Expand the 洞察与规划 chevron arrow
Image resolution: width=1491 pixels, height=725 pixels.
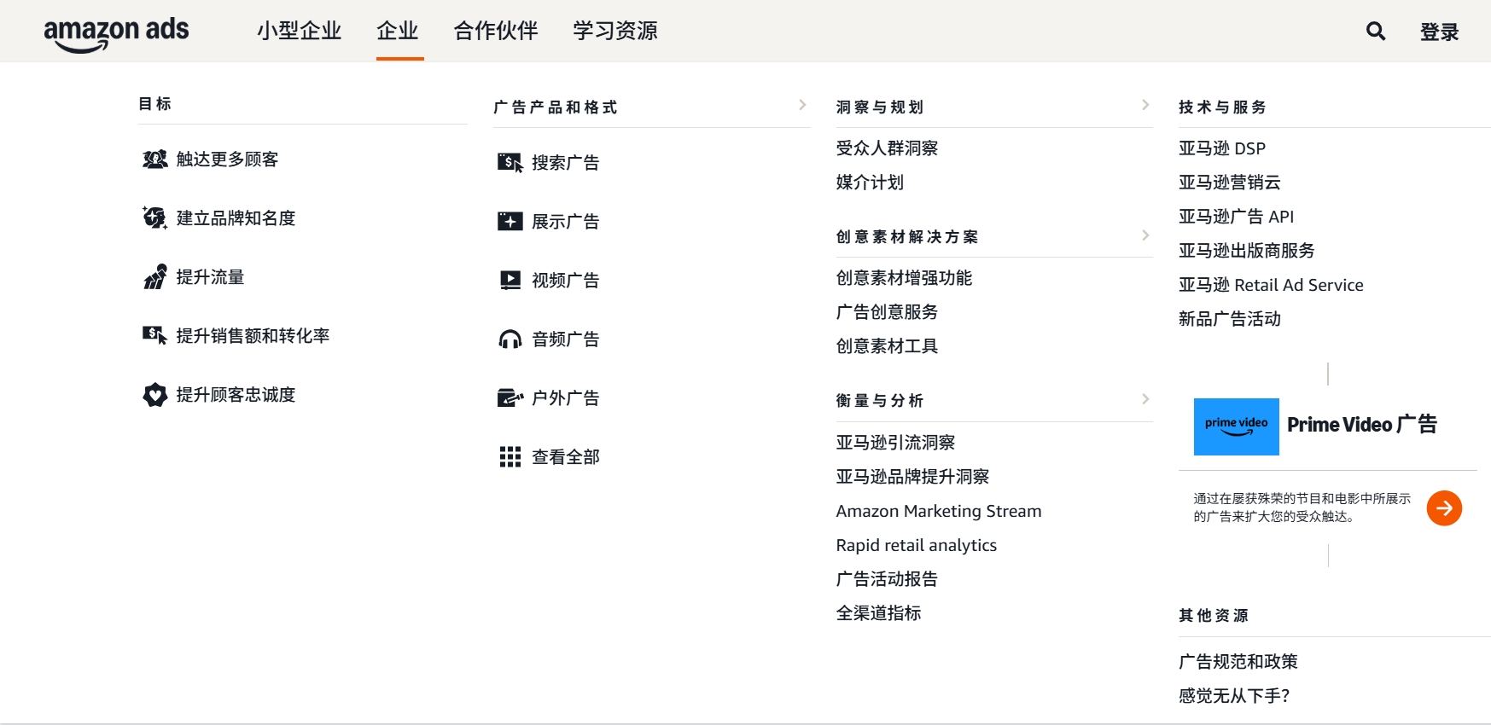point(1145,105)
